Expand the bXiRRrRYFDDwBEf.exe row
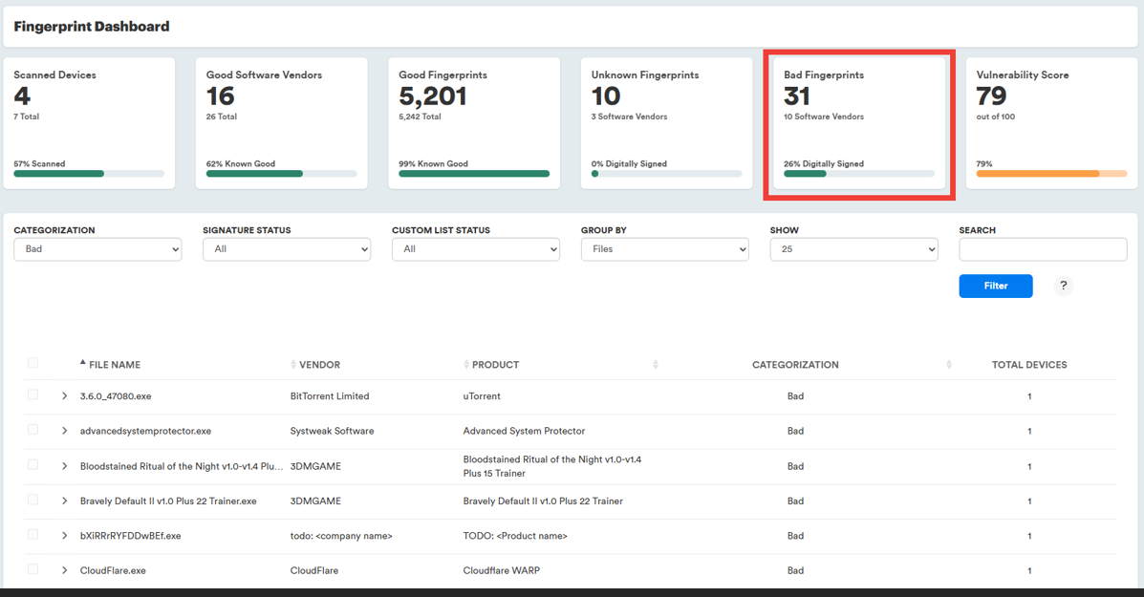The width and height of the screenshot is (1144, 597). pyautogui.click(x=64, y=536)
